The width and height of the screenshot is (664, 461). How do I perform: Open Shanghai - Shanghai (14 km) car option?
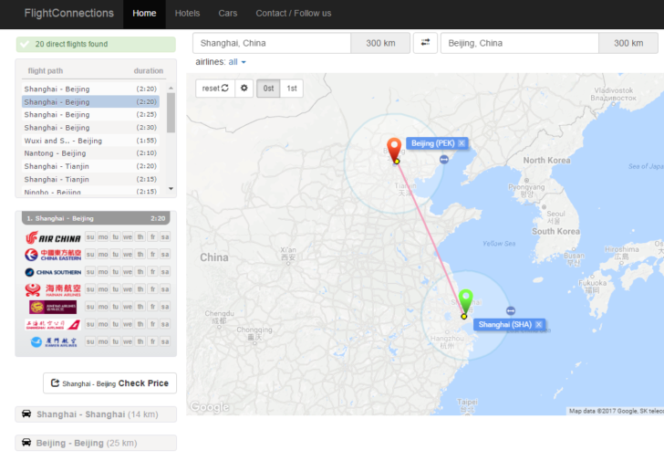coord(96,414)
